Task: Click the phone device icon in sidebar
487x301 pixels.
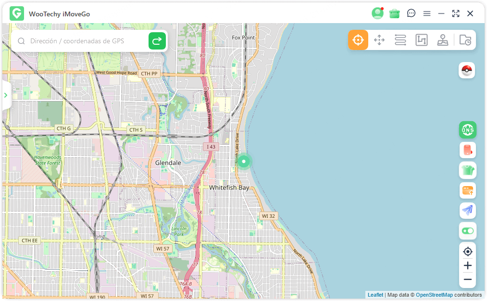Action: (x=467, y=150)
